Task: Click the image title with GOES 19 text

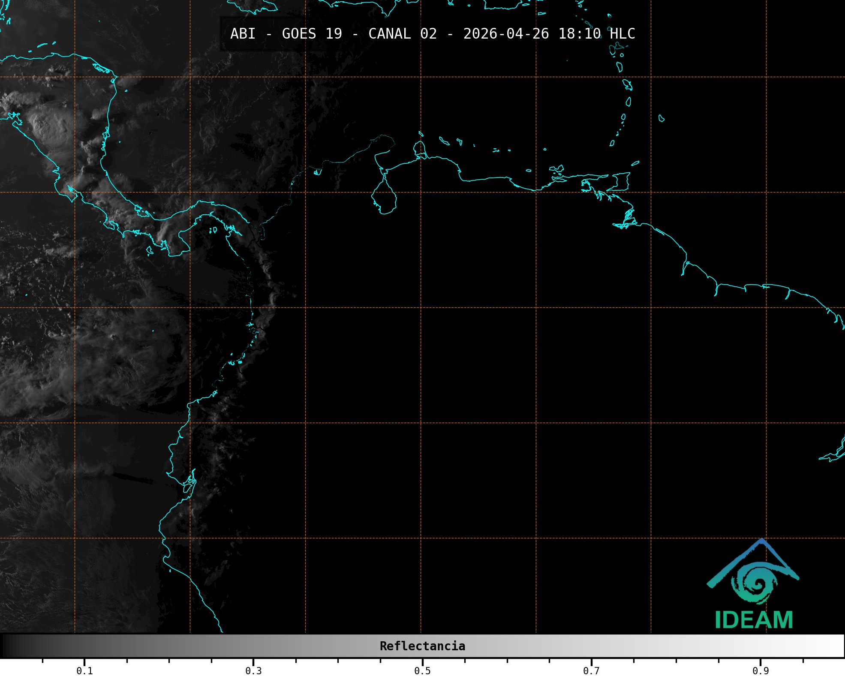Action: [312, 34]
